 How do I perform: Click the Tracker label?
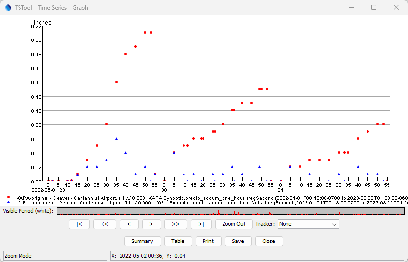tap(265, 224)
